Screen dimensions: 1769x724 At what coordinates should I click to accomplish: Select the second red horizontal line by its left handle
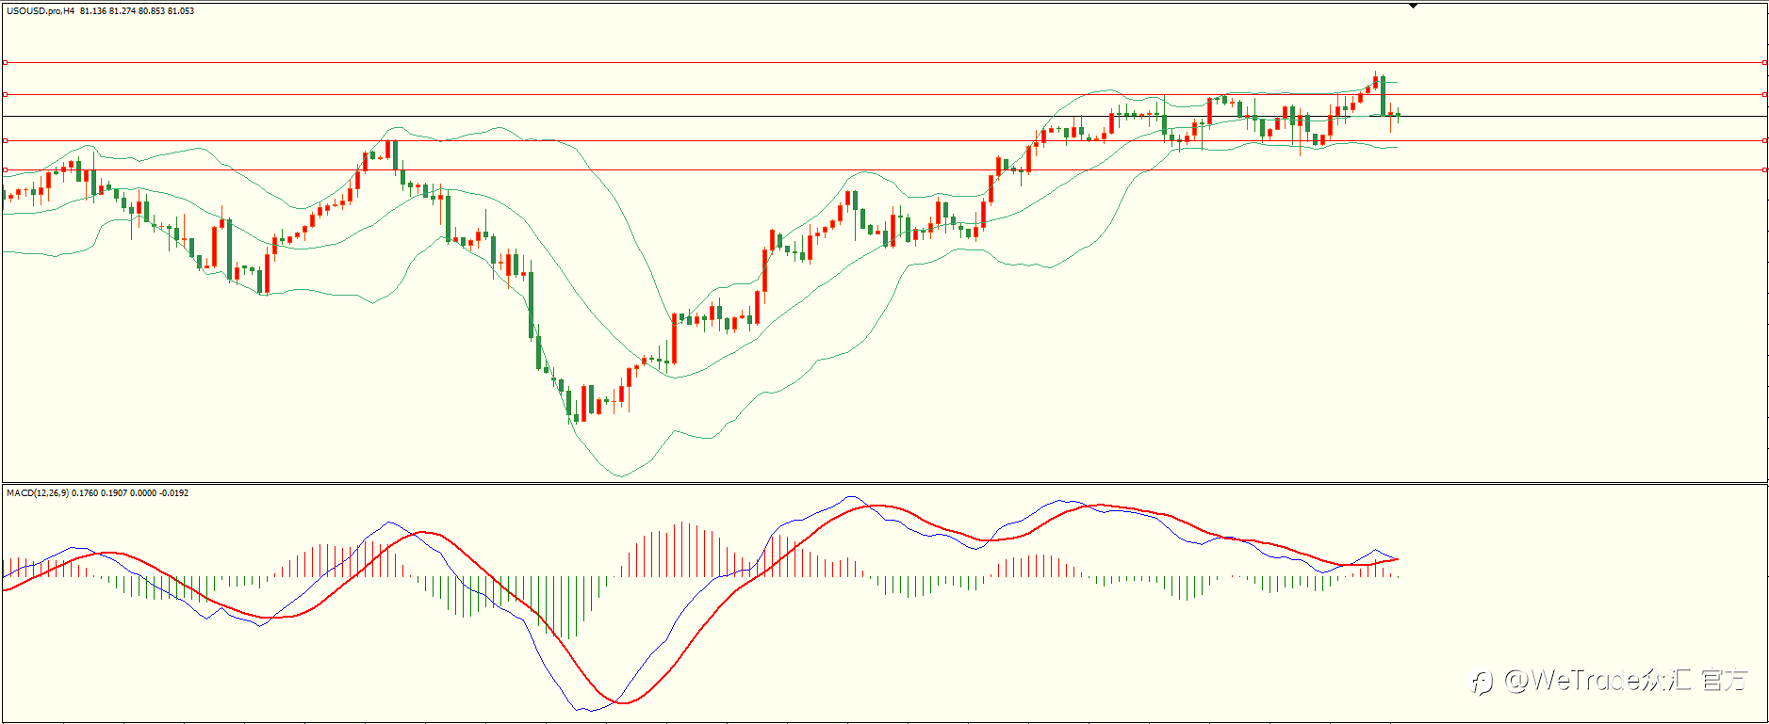(5, 95)
